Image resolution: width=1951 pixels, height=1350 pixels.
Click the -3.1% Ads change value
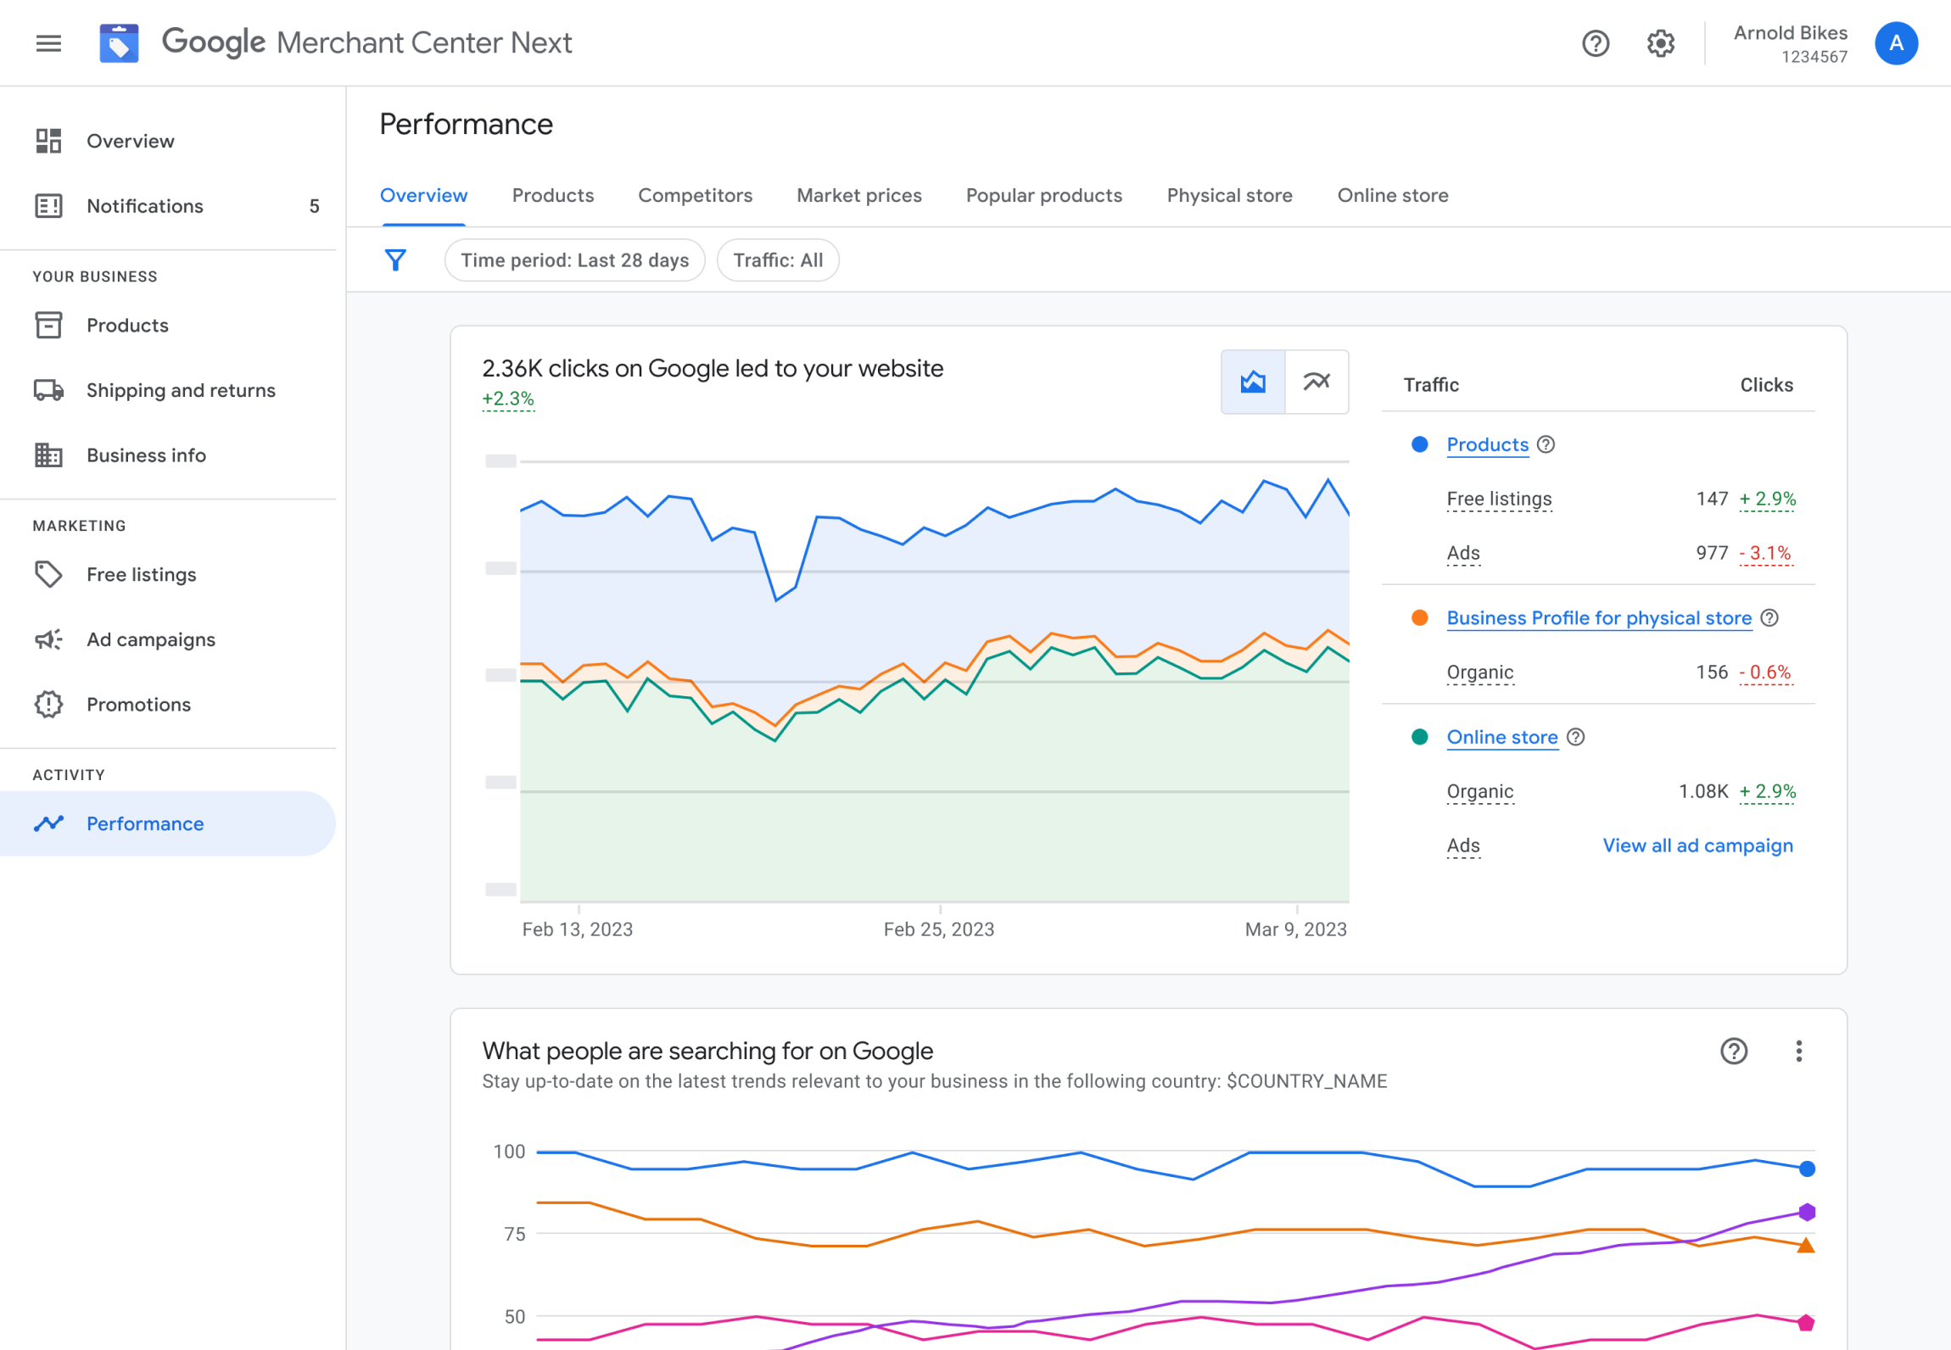click(x=1766, y=553)
